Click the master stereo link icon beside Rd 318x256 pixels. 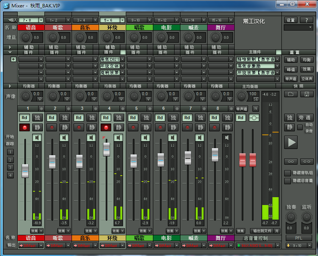tap(254, 118)
